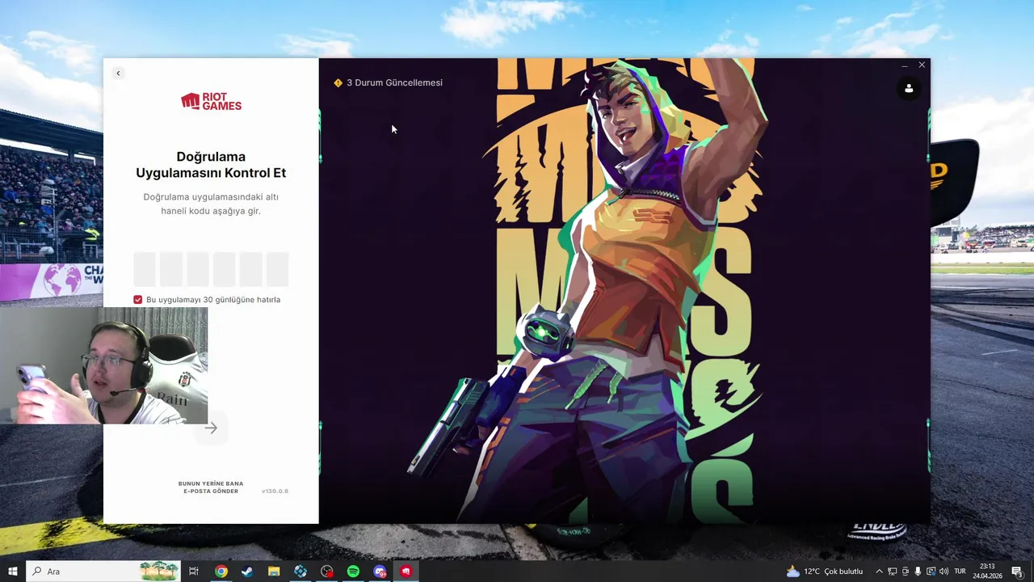Click the v130.0.8 version text
1034x582 pixels.
[275, 491]
